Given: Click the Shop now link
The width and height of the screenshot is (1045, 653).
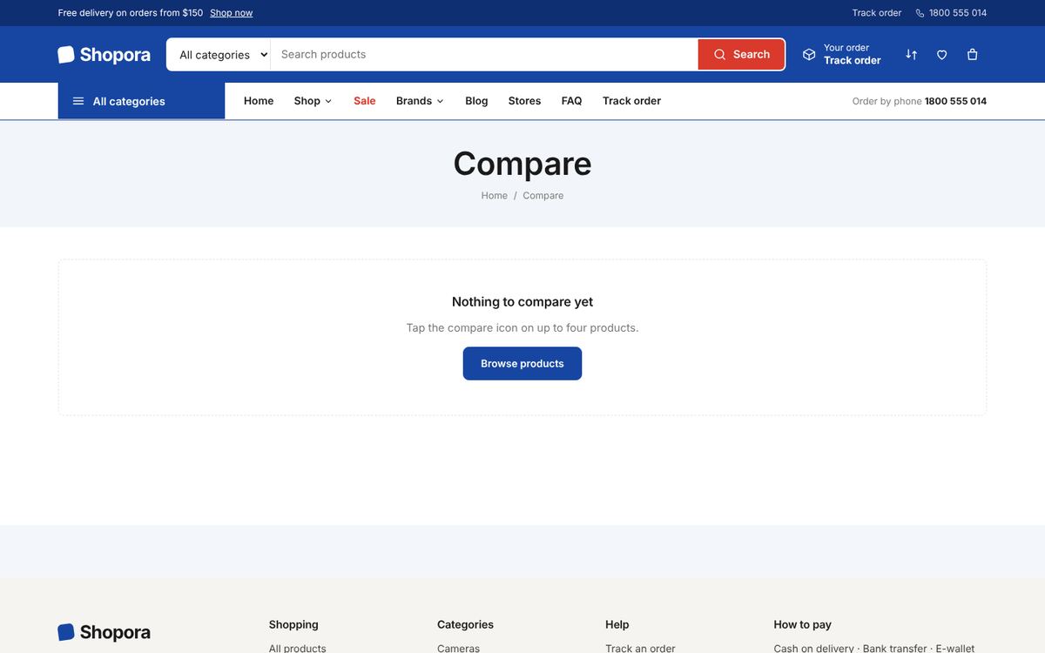Looking at the screenshot, I should coord(231,13).
